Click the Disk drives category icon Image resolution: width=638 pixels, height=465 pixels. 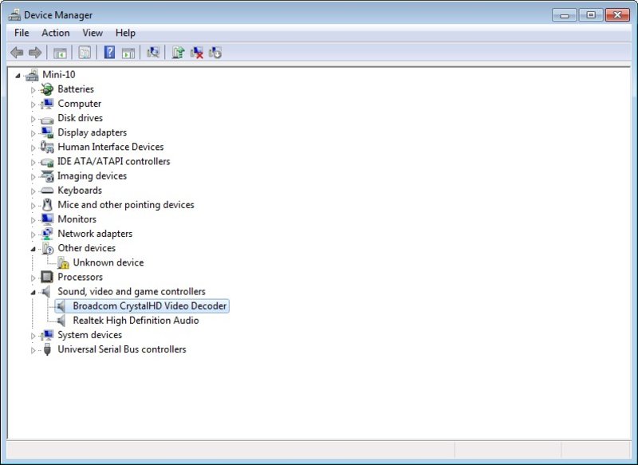pyautogui.click(x=47, y=119)
